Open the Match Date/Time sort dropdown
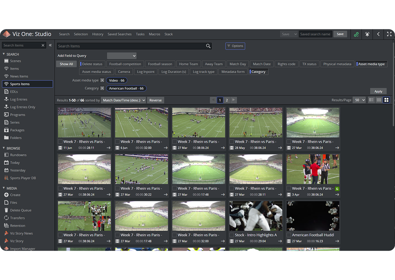 pos(124,100)
